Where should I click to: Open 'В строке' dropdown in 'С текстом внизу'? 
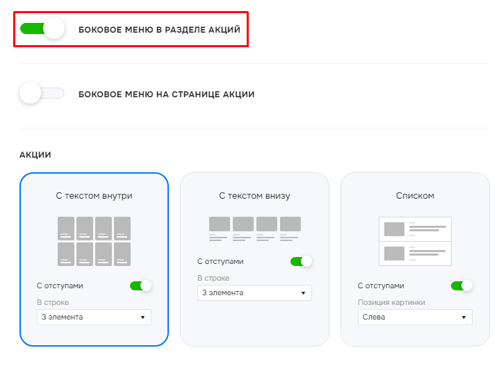click(254, 293)
